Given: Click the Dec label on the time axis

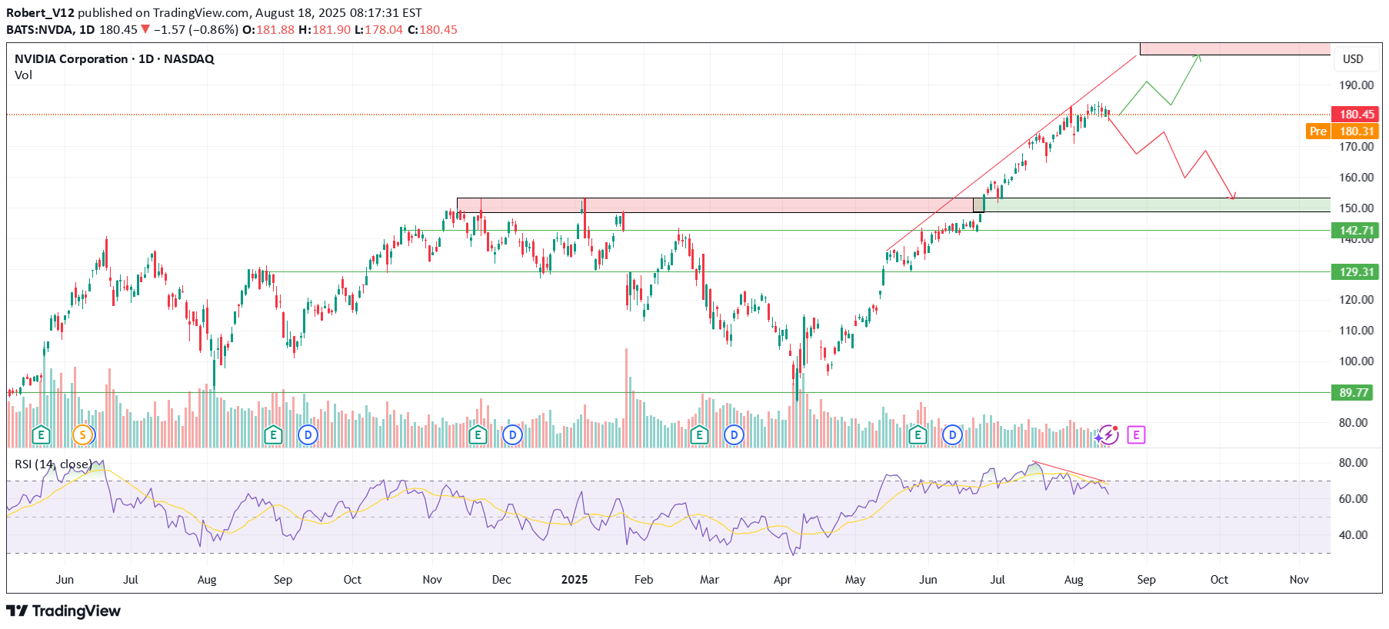Looking at the screenshot, I should coord(501,579).
